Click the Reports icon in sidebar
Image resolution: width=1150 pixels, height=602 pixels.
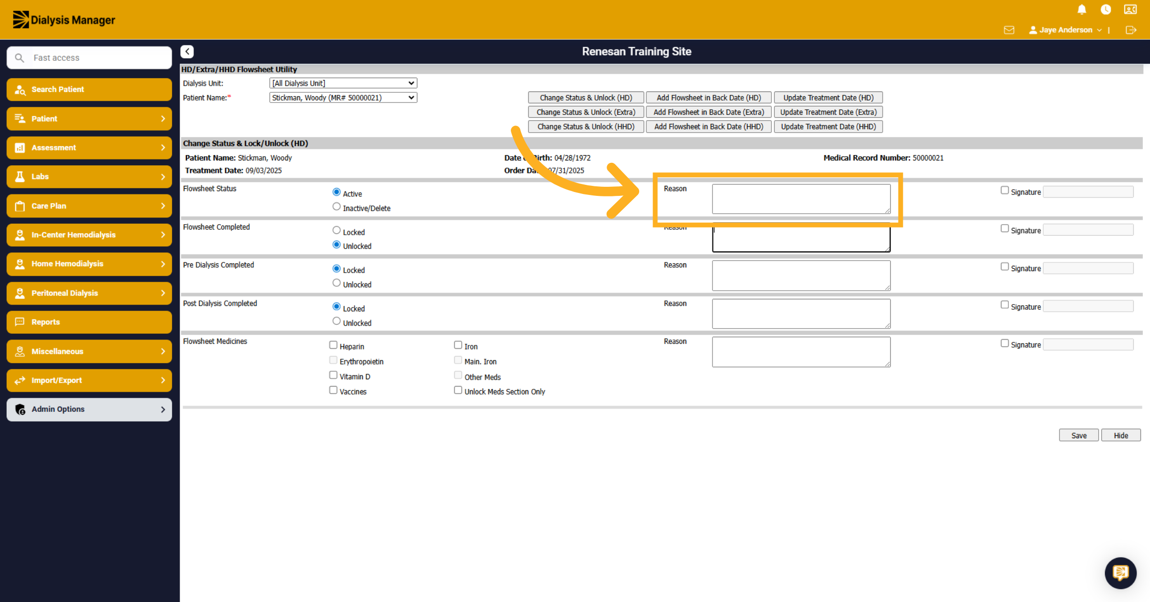pos(20,322)
